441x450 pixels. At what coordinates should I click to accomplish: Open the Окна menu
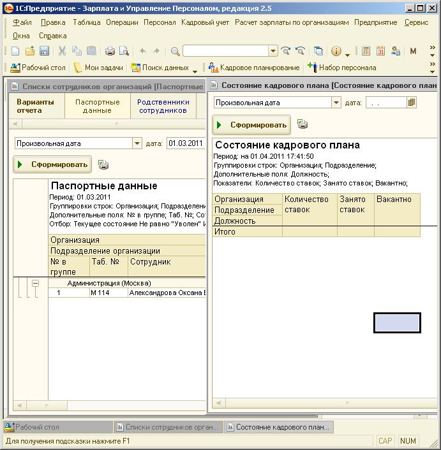pyautogui.click(x=21, y=36)
